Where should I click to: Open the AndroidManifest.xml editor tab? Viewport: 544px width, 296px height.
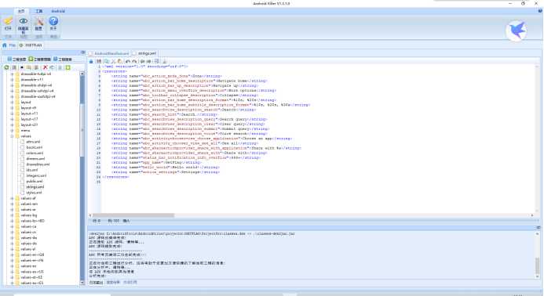pyautogui.click(x=109, y=53)
